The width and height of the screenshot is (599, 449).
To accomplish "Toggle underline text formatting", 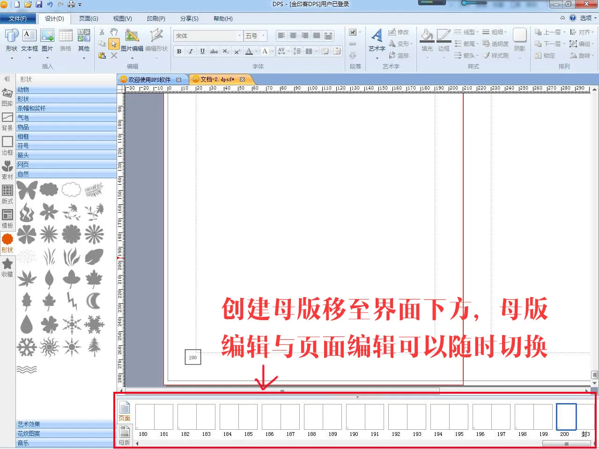I will (x=202, y=52).
